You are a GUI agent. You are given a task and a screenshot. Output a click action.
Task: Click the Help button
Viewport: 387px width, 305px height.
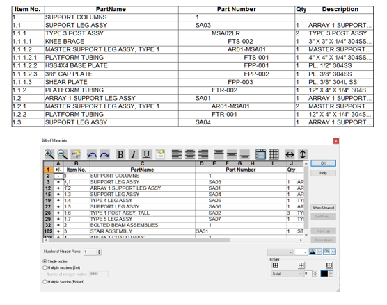[323, 173]
